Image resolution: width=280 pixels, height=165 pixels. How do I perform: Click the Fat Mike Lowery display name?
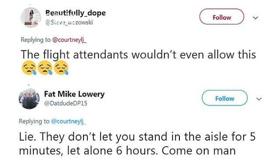pos(74,94)
